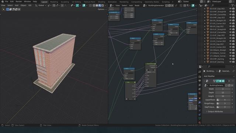Open the Material properties tab icon

click(200, 122)
